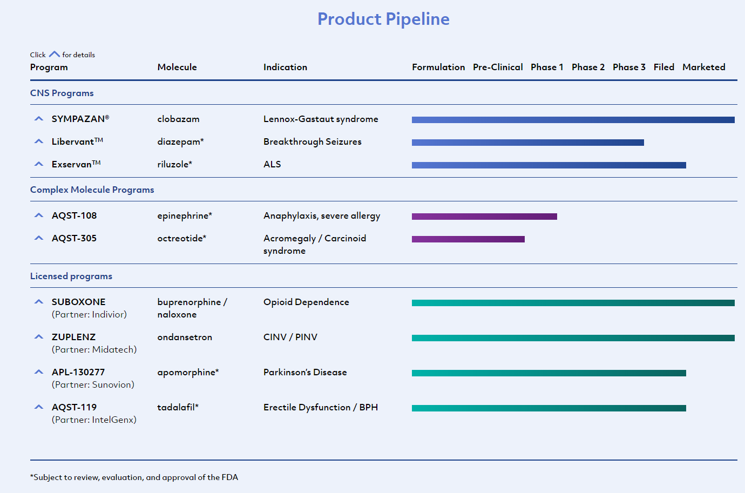The width and height of the screenshot is (745, 493).
Task: Expand SUBOXONE program details chevron
Action: click(39, 302)
